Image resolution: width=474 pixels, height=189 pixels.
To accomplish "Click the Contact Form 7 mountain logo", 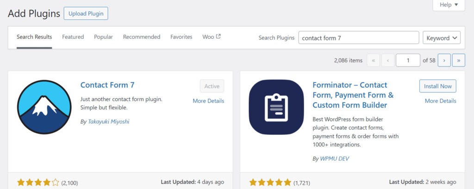I will pyautogui.click(x=44, y=107).
